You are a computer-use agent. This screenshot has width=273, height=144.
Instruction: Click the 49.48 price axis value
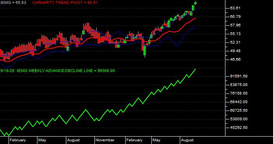tap(236, 51)
